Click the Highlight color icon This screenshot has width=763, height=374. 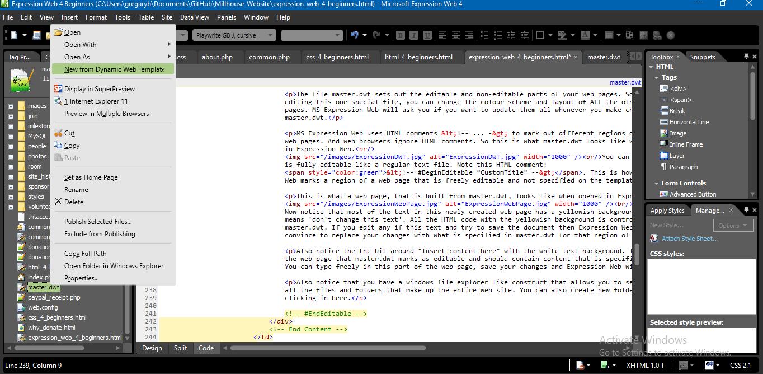click(563, 35)
